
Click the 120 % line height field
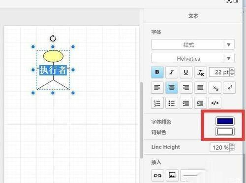[x=219, y=147]
